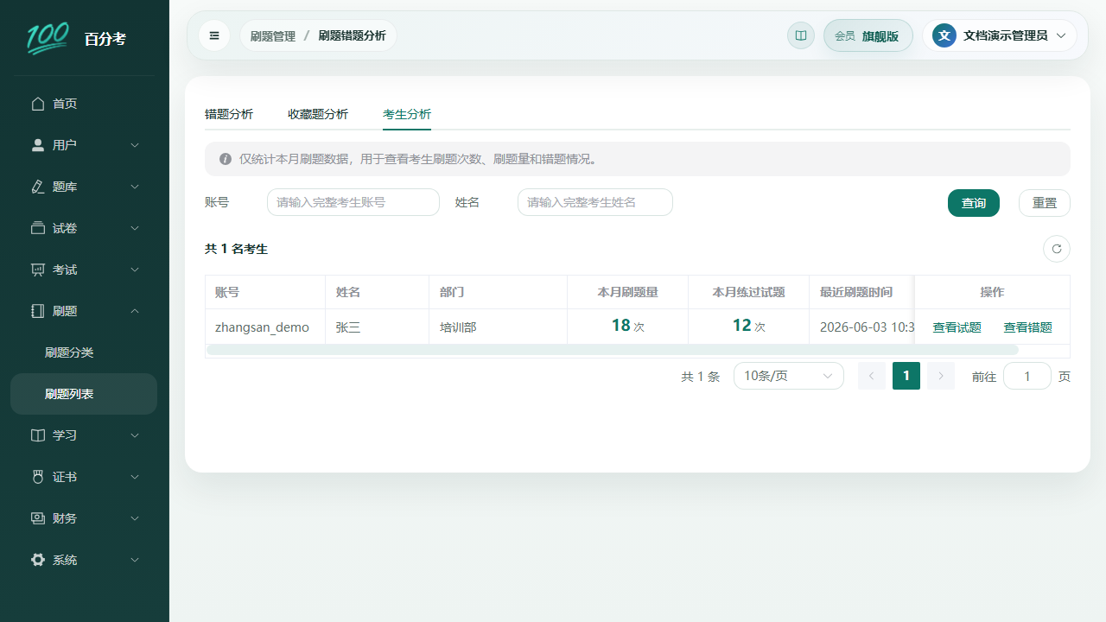Viewport: 1106px width, 622px height.
Task: Click the pencil icon beside 题库
Action: (x=38, y=187)
